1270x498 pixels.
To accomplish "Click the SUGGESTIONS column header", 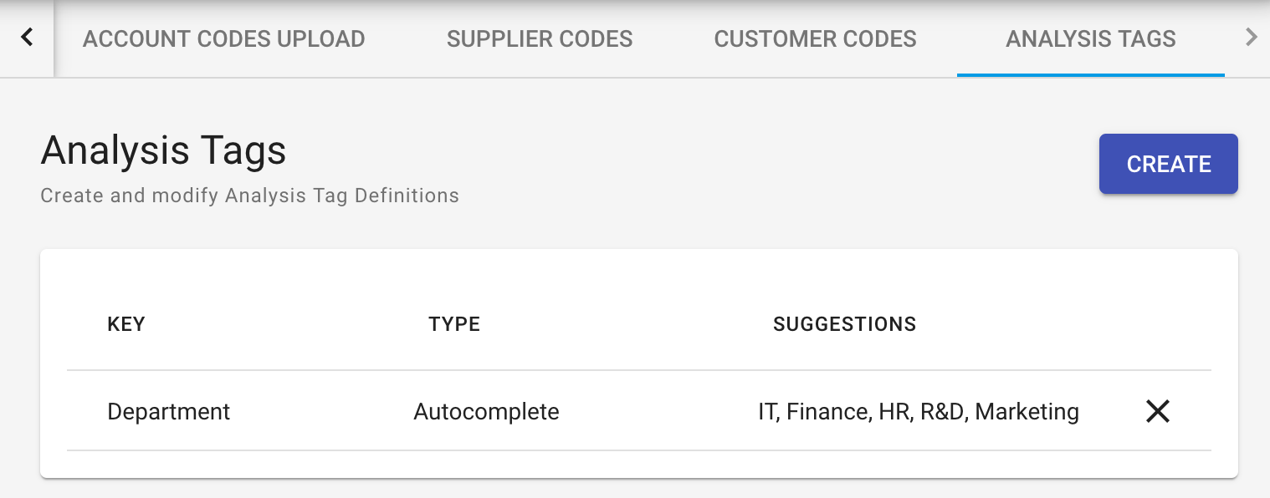I will coord(844,324).
